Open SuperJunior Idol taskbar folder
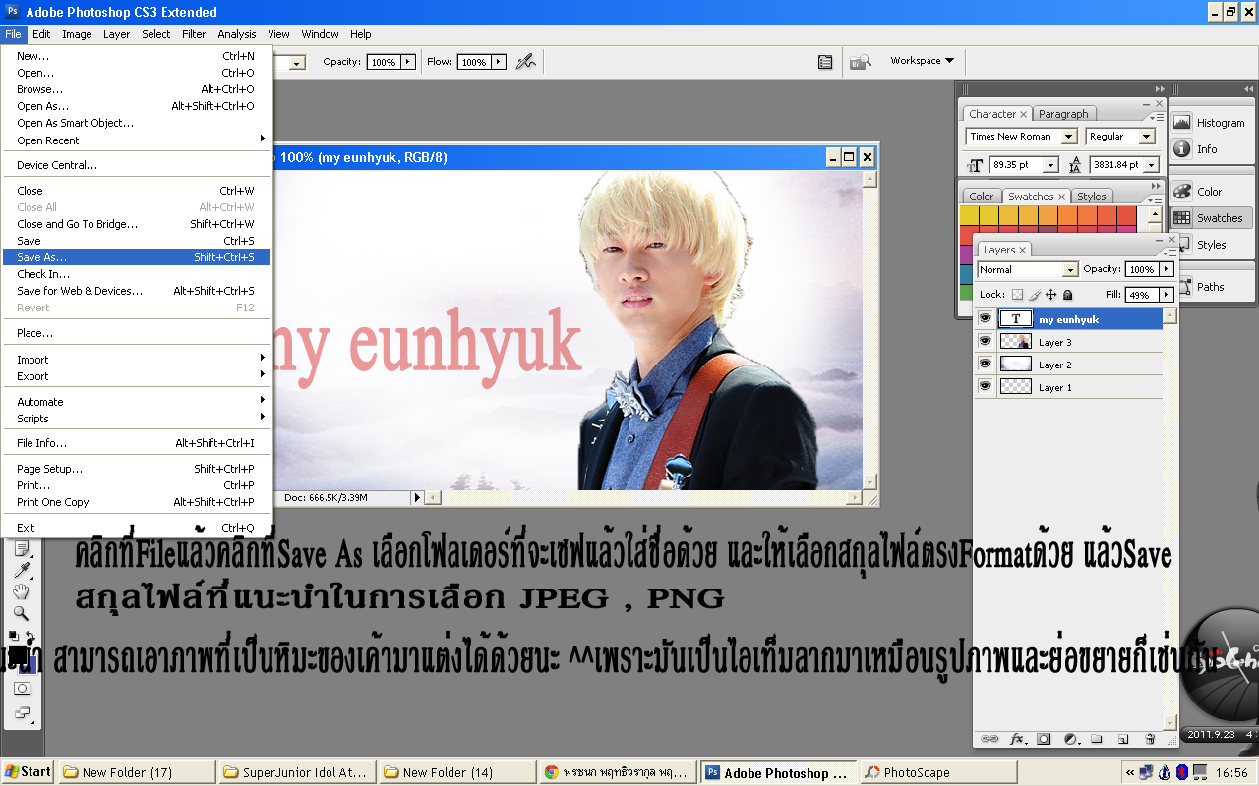The image size is (1259, 786). pyautogui.click(x=298, y=772)
